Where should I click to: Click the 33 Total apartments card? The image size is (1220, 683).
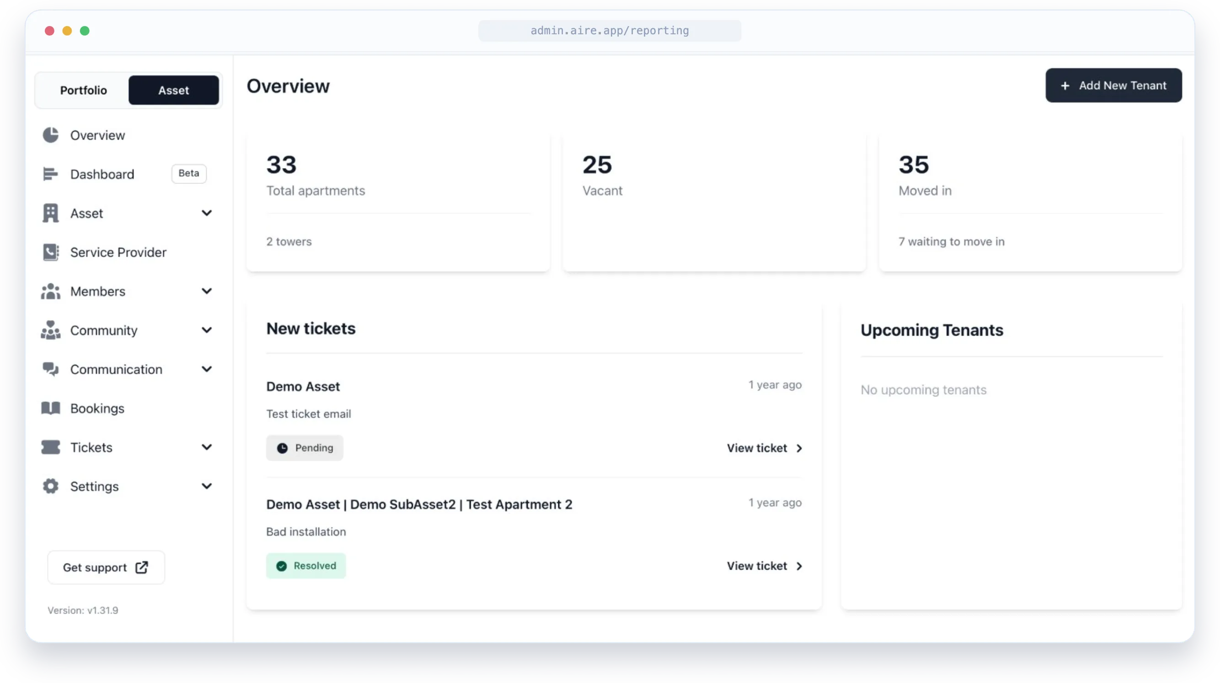click(x=398, y=202)
